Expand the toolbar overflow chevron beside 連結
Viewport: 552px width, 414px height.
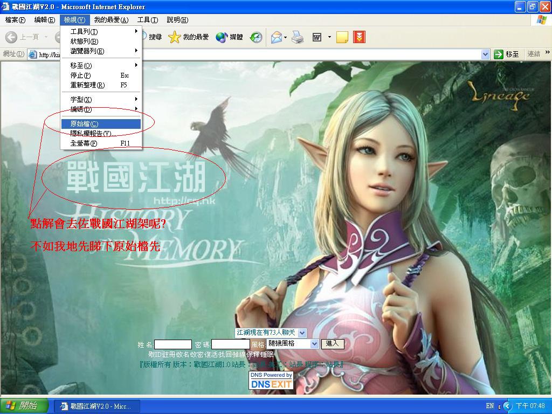(x=547, y=52)
